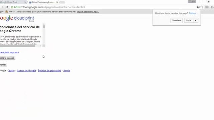Click the horizontal scrollbar thumb in terms box

pyautogui.click(x=17, y=46)
